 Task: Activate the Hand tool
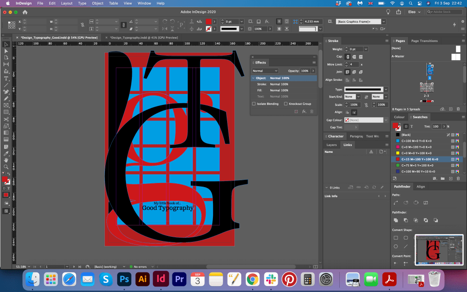click(6, 160)
